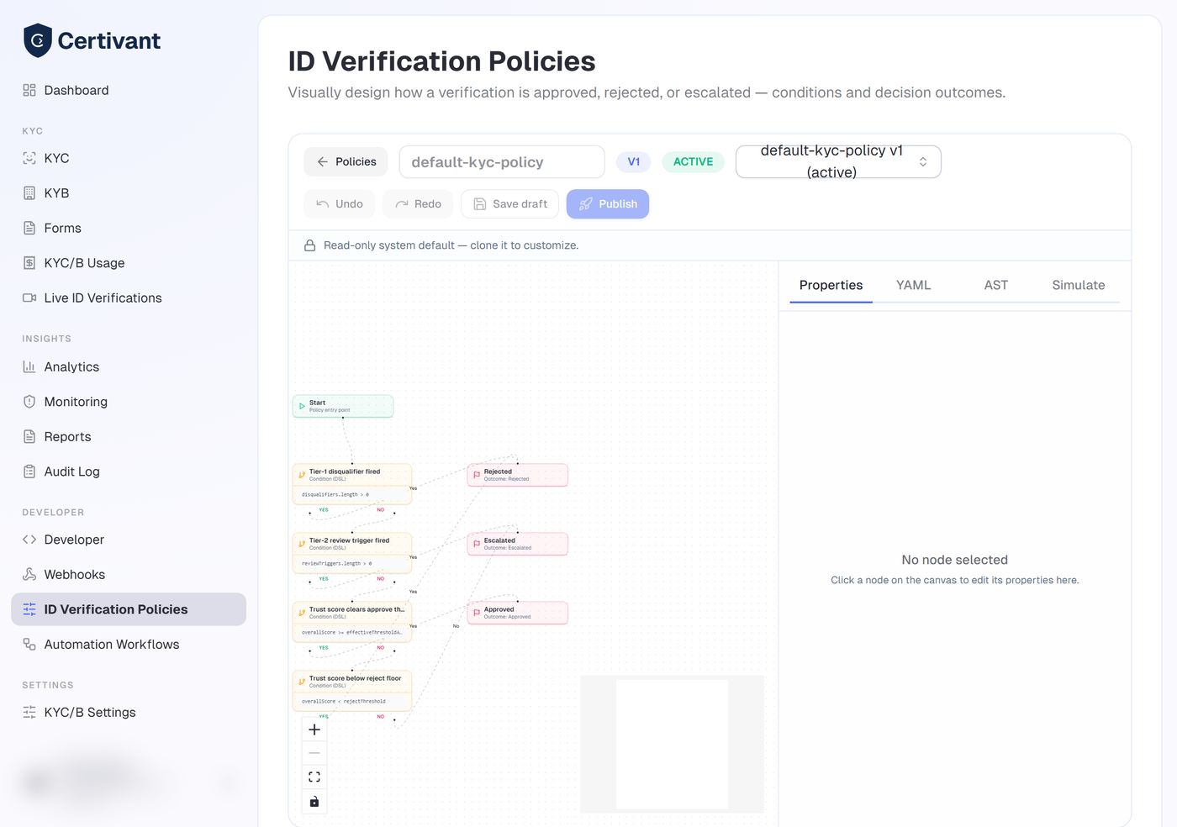Fit the canvas view
This screenshot has height=827, width=1177.
point(314,777)
